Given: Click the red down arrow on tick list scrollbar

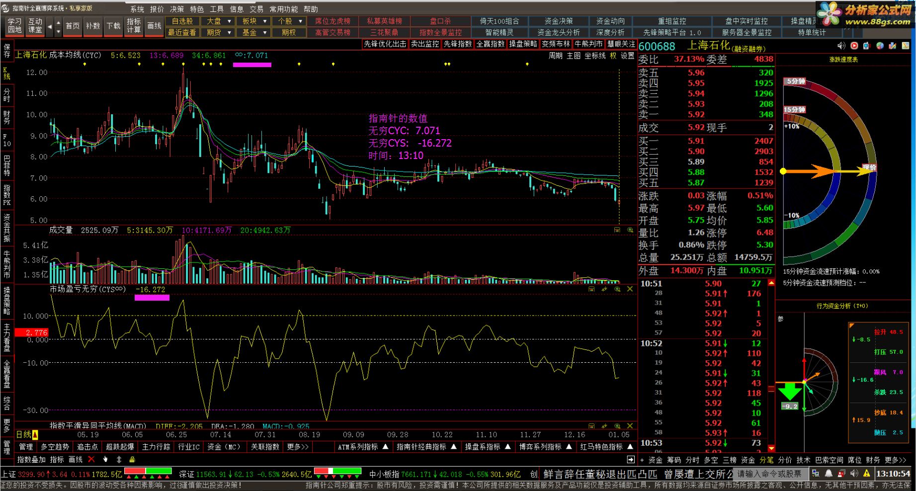Looking at the screenshot, I should coord(771,448).
